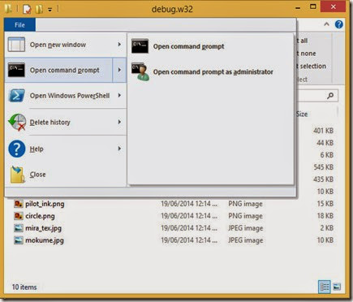Image resolution: width=353 pixels, height=302 pixels.
Task: Select the pilot_ink.png file
Action: pos(45,204)
